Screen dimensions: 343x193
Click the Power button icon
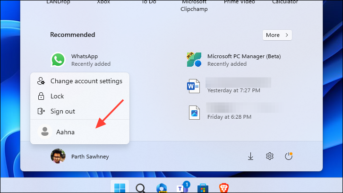click(x=289, y=156)
